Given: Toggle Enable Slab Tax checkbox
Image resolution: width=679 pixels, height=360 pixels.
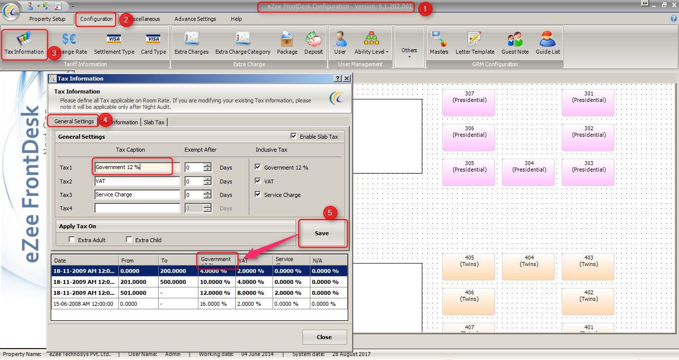Looking at the screenshot, I should point(293,136).
